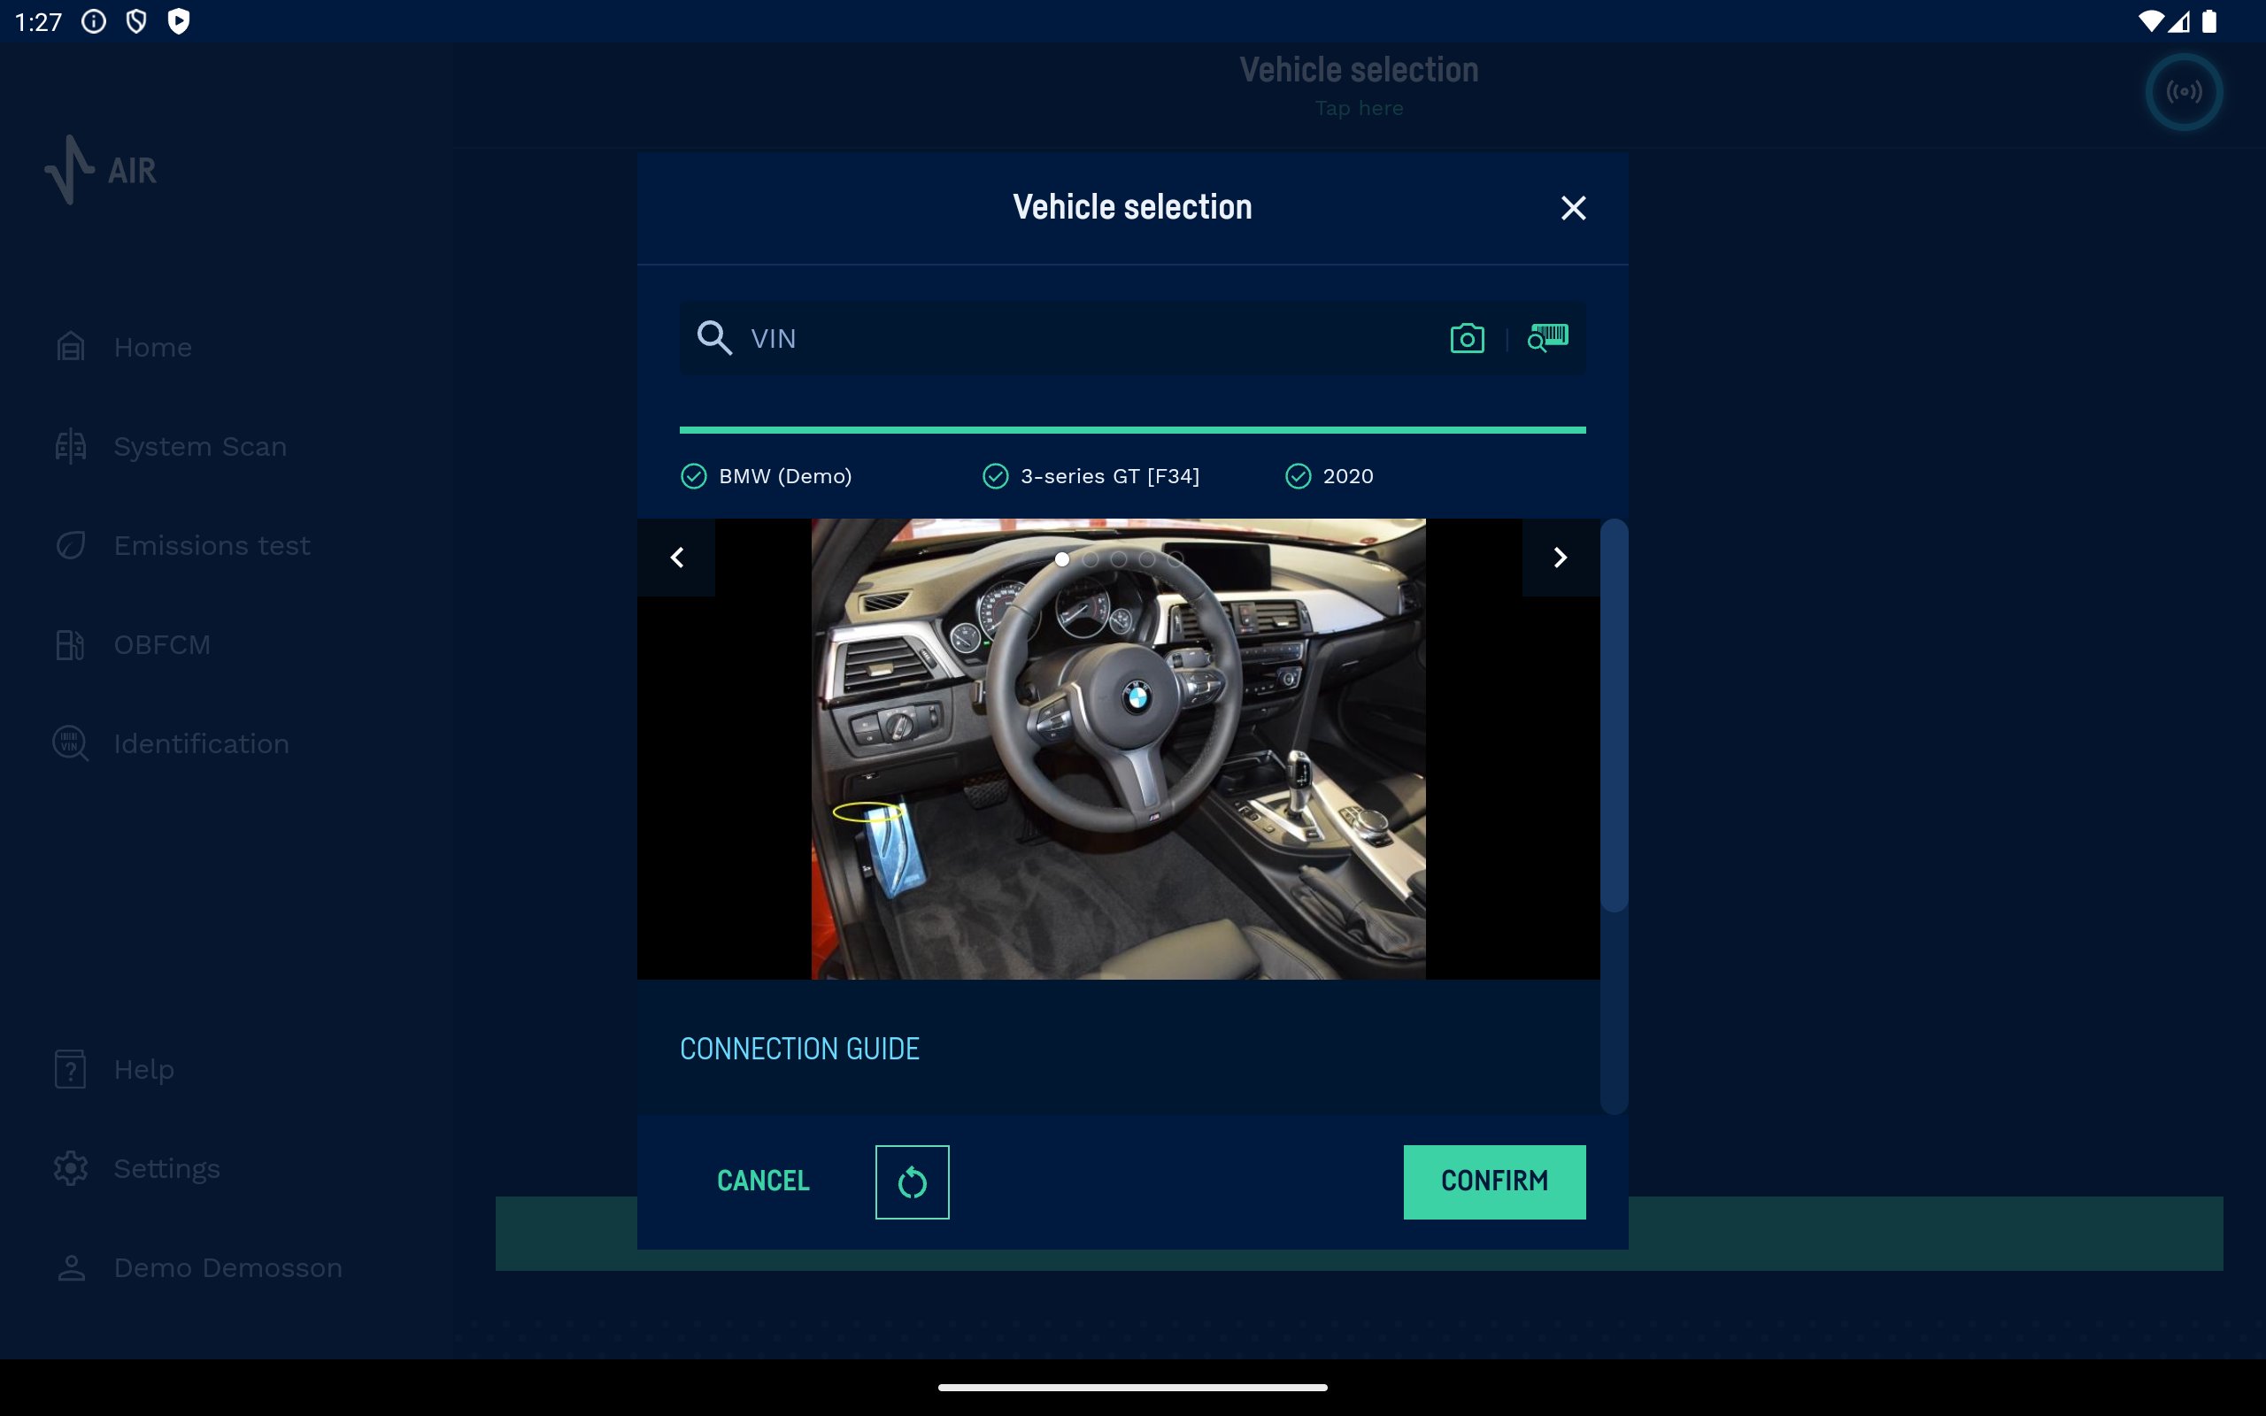Go to Emissions test in sidebar

(211, 546)
